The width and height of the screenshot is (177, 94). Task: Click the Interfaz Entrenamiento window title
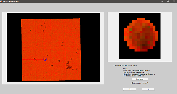click(11, 2)
